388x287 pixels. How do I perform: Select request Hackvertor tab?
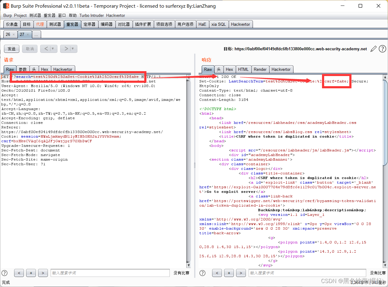tap(63, 69)
